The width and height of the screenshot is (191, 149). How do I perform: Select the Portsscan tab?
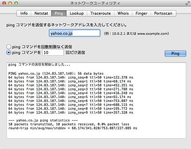(163, 13)
